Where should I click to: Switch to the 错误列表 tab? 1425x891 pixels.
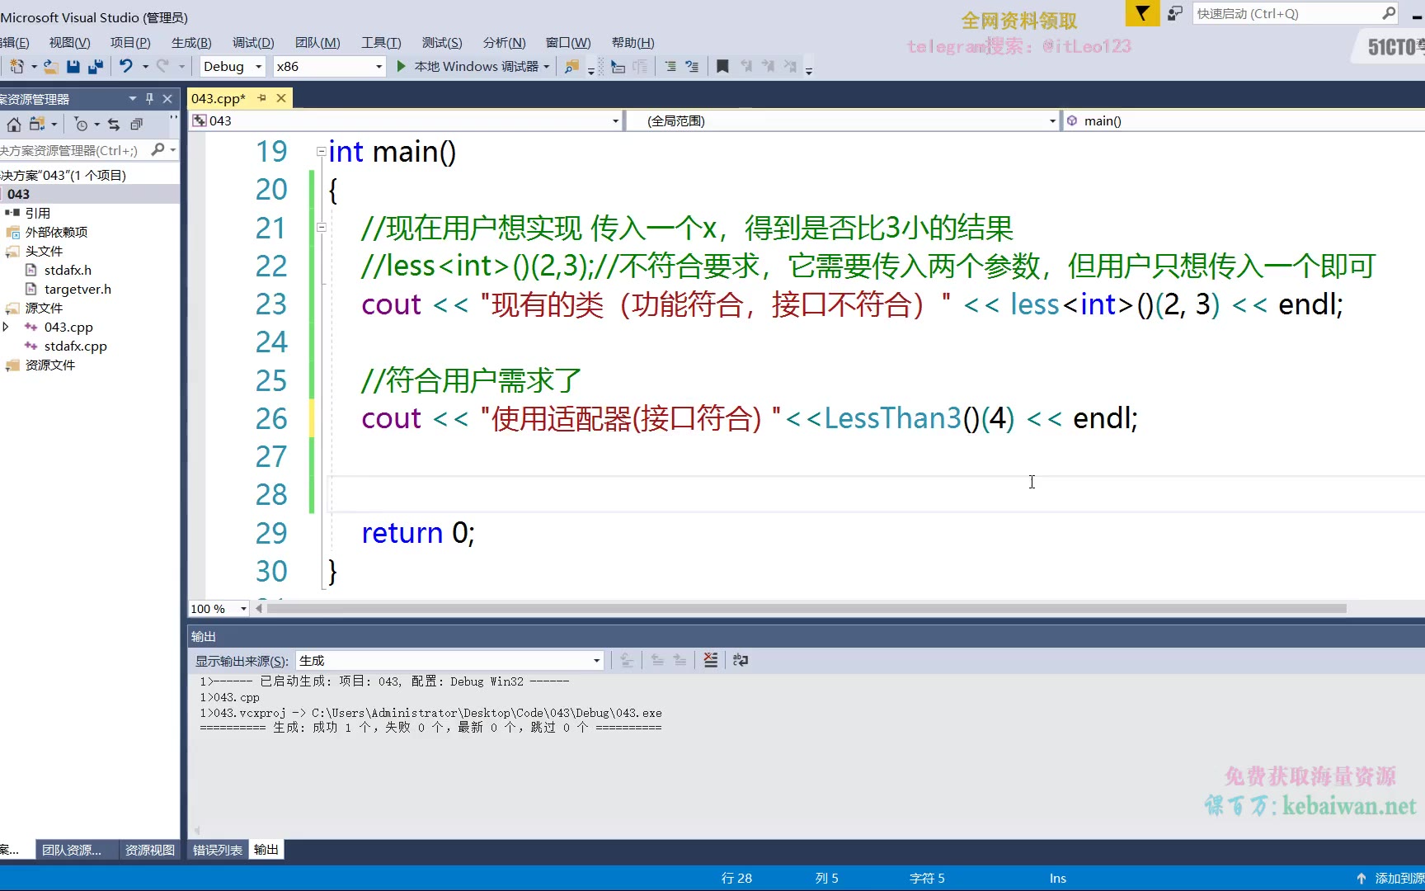[x=217, y=850]
